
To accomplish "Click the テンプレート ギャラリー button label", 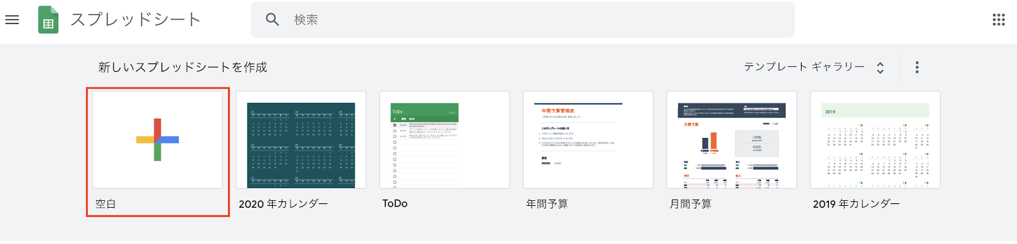I will (x=804, y=67).
